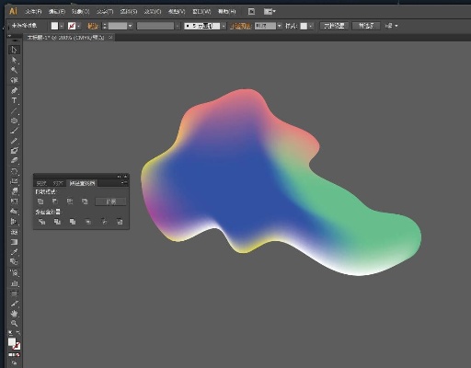Click the white fill swatch in control bar

(54, 26)
